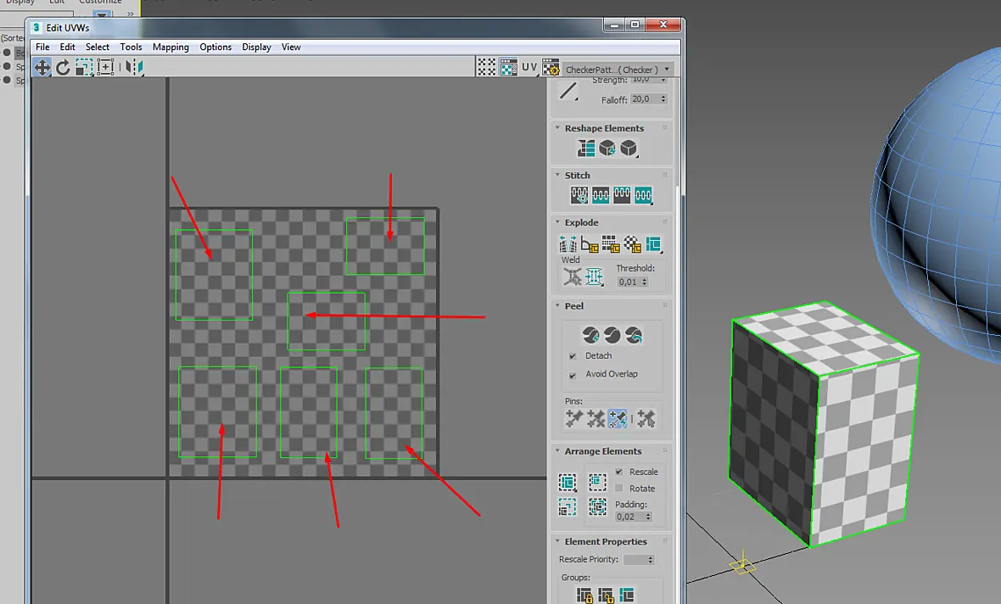Click the Select Group icon
The width and height of the screenshot is (1001, 604).
628,596
